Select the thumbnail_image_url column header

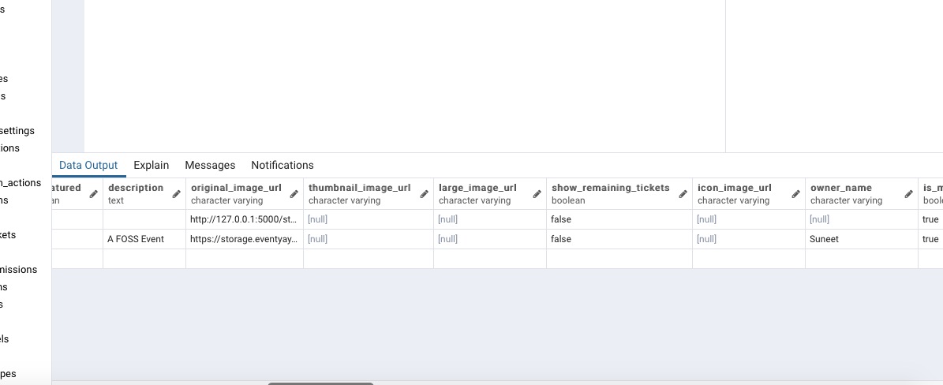[x=369, y=194]
